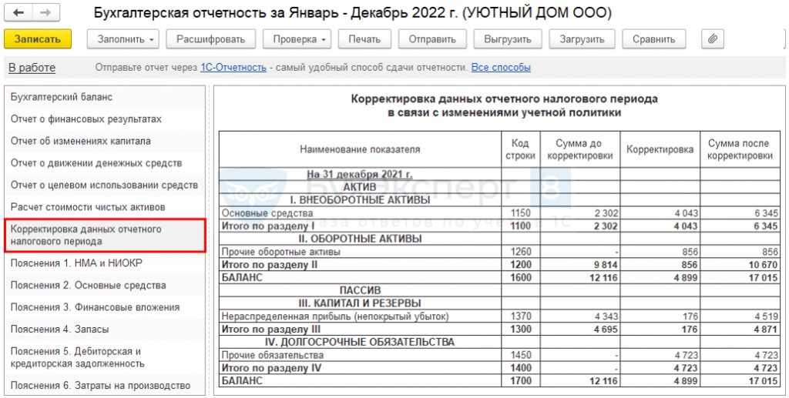Click the Наименование показателя column header

coord(360,149)
